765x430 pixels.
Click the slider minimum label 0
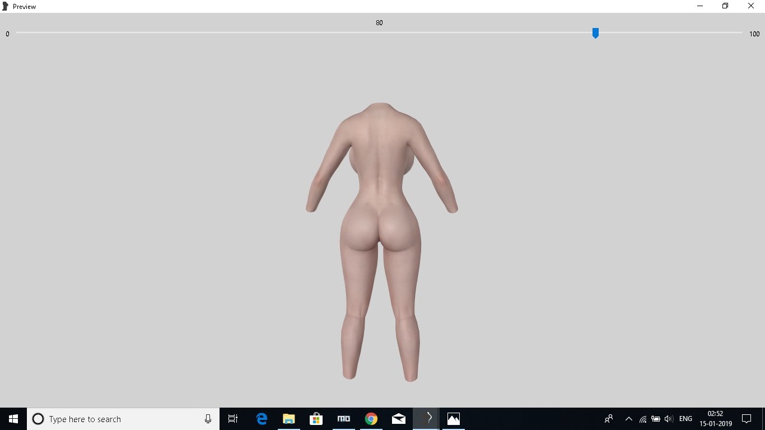pos(7,34)
